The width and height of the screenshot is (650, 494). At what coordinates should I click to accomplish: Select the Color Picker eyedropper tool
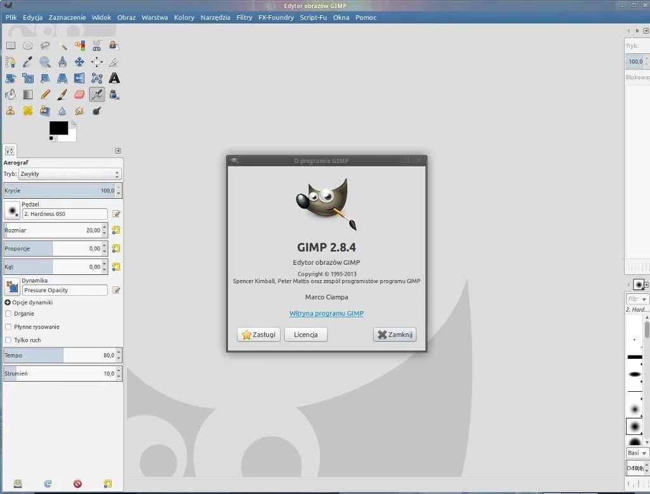click(28, 62)
